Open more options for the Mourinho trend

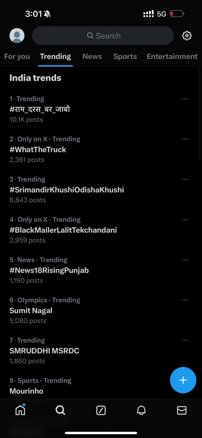(x=185, y=381)
